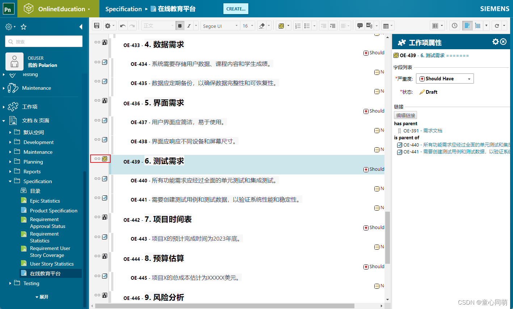Expand the Development folder in the sidebar

10,142
